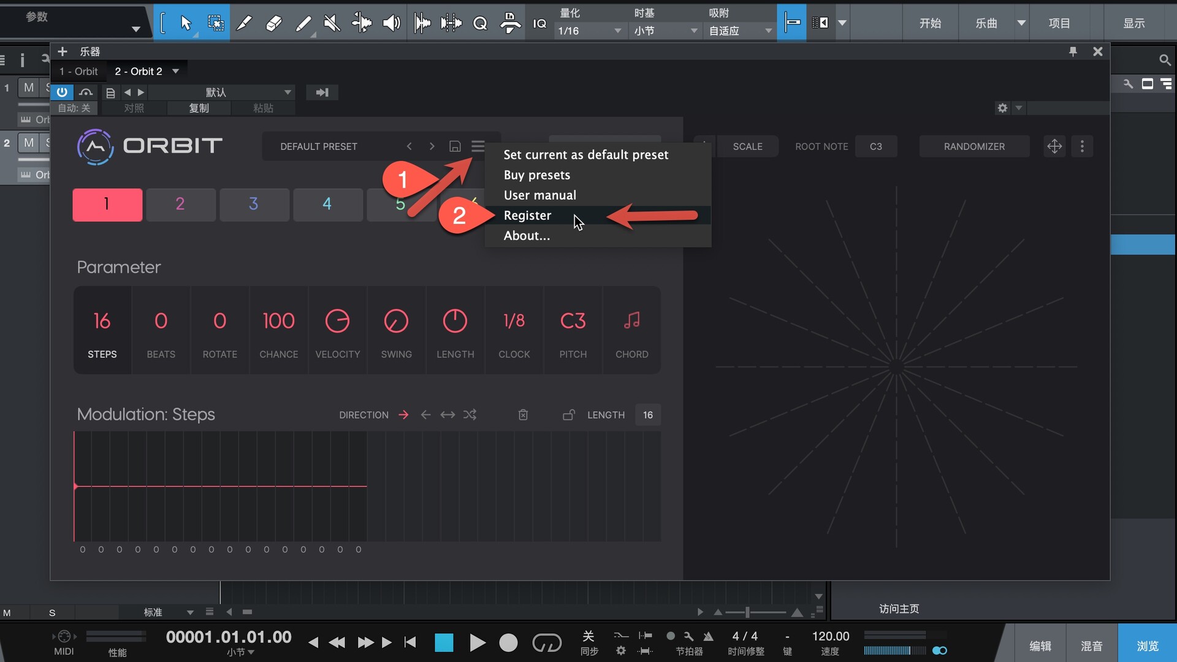Open the 显示 view menu
This screenshot has height=662, width=1177.
coord(1133,23)
